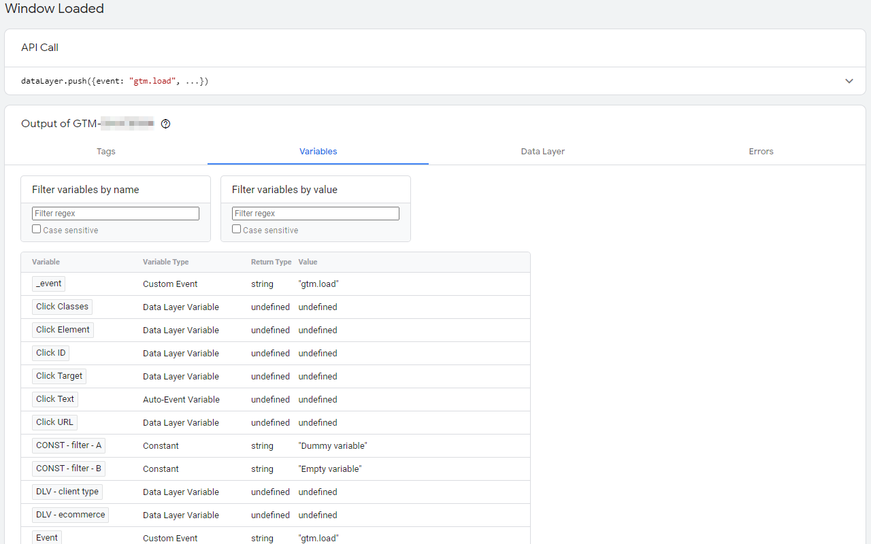Select the Variables tab

coord(318,151)
